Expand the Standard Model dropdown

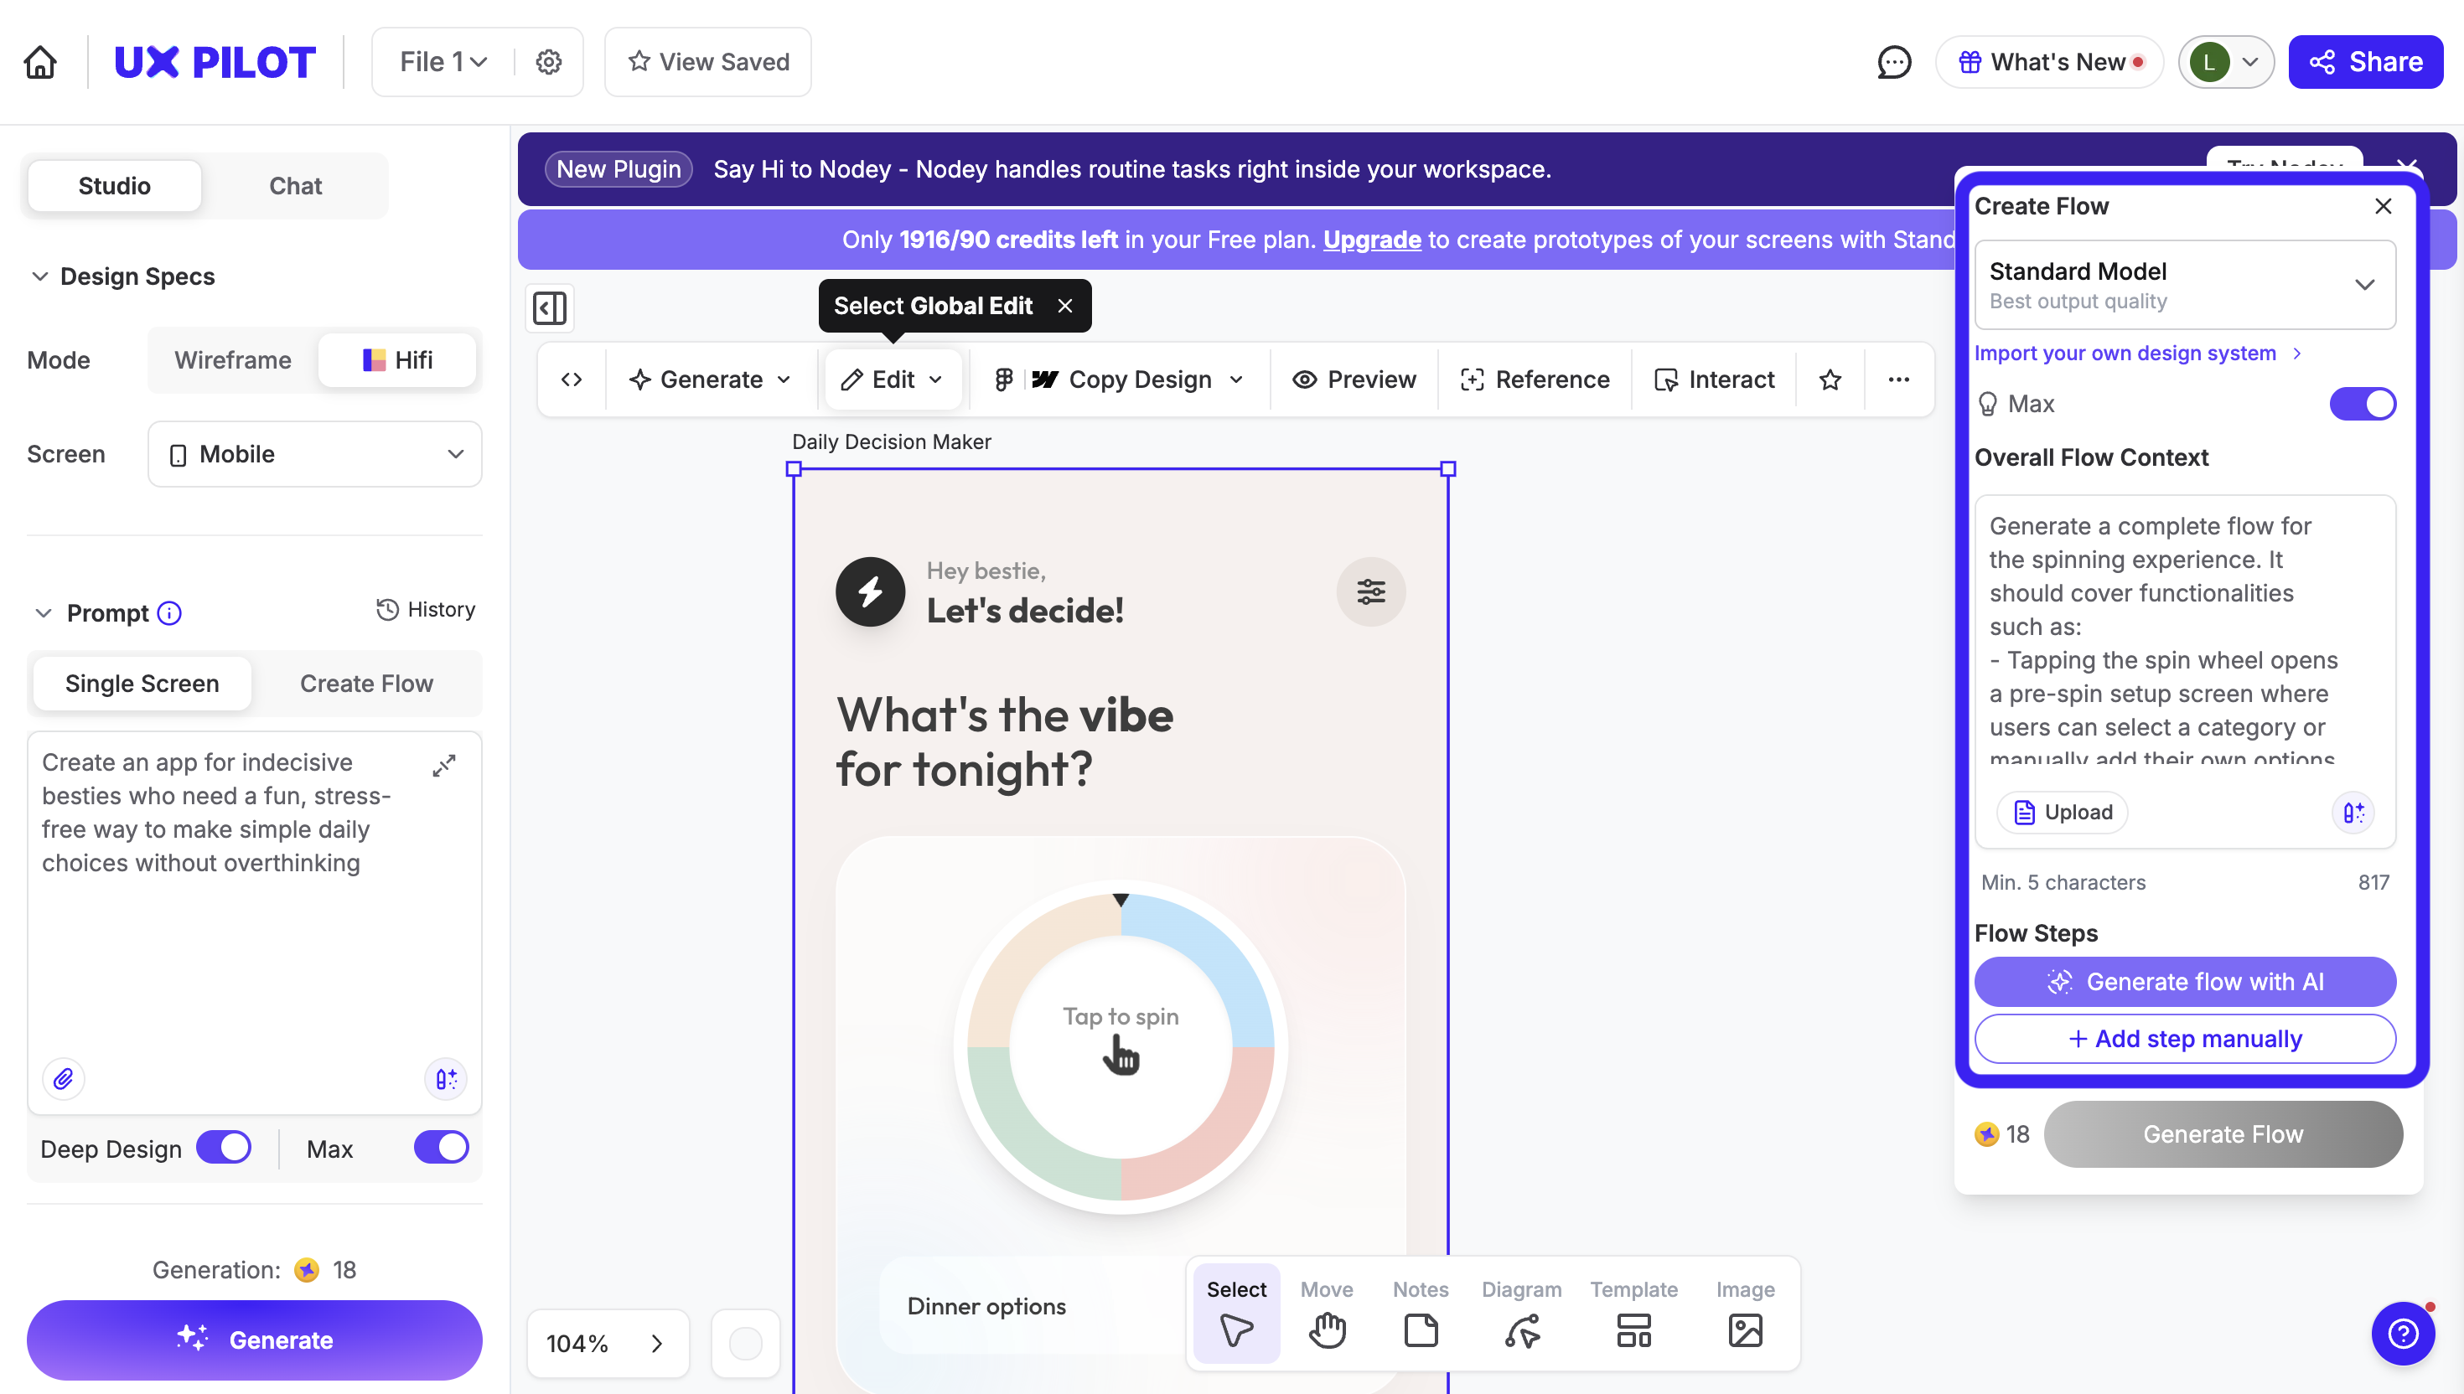tap(2184, 286)
